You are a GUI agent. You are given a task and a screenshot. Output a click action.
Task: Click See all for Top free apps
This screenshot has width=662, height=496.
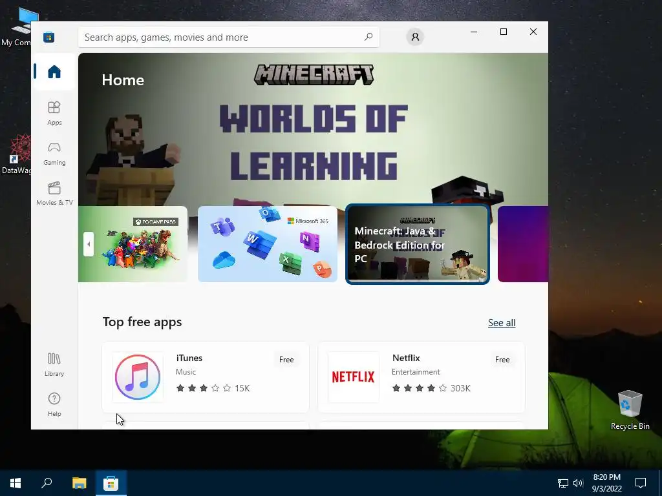coord(502,323)
